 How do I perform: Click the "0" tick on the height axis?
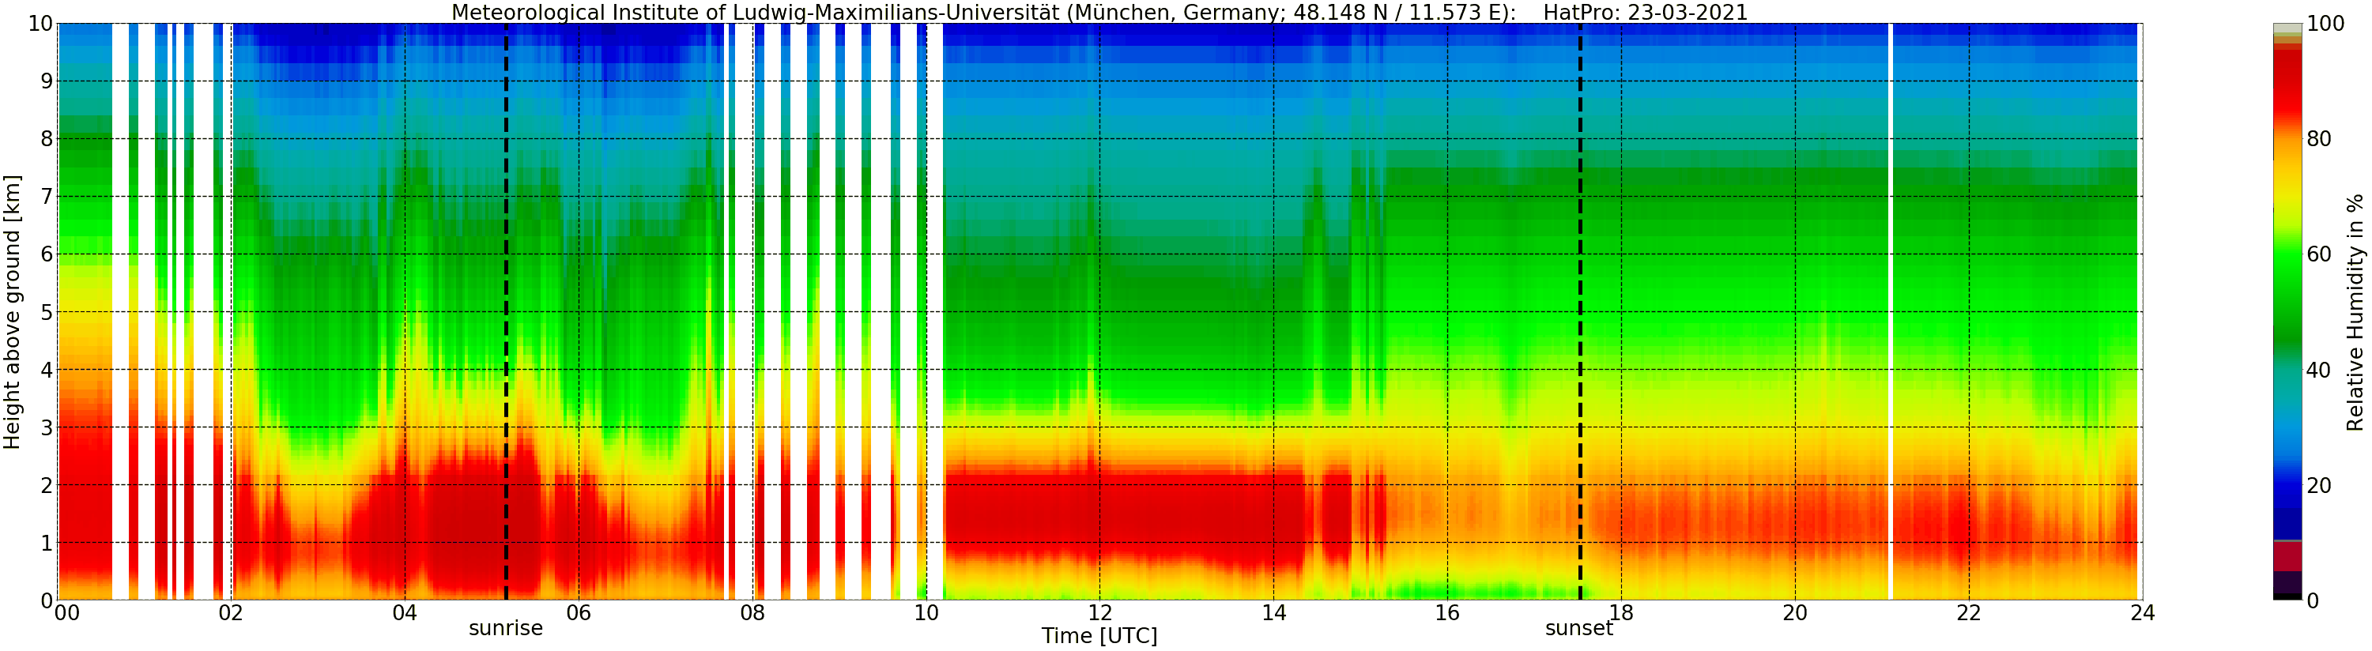pyautogui.click(x=46, y=601)
